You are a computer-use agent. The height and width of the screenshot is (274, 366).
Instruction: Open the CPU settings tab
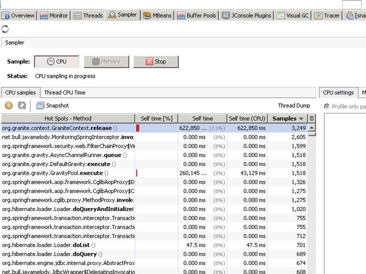point(338,92)
